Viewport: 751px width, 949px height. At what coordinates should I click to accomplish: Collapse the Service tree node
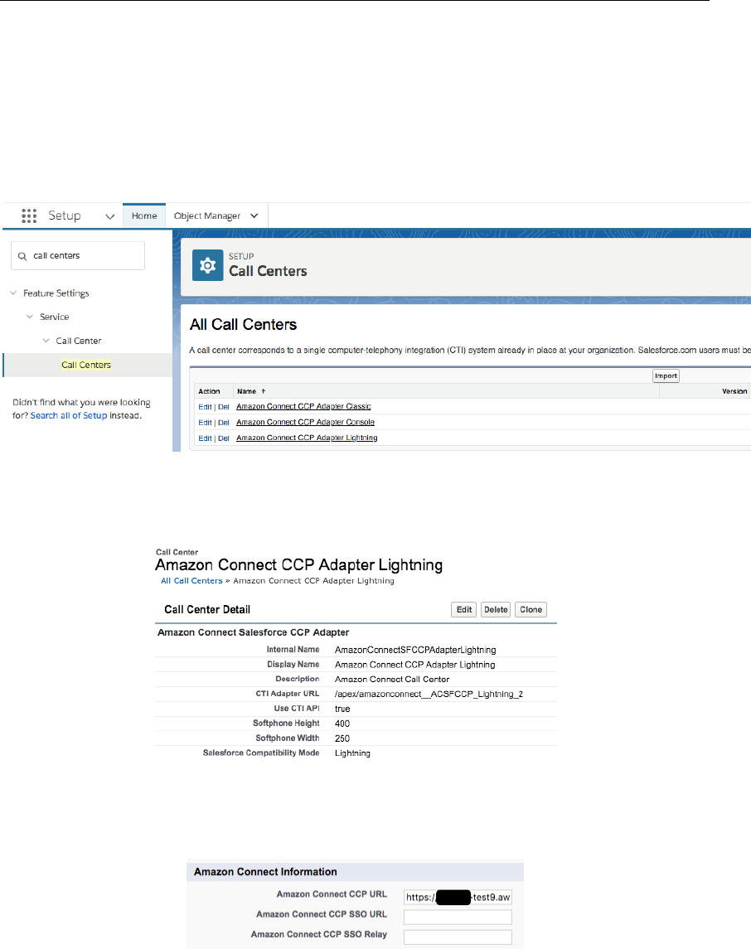coord(30,317)
